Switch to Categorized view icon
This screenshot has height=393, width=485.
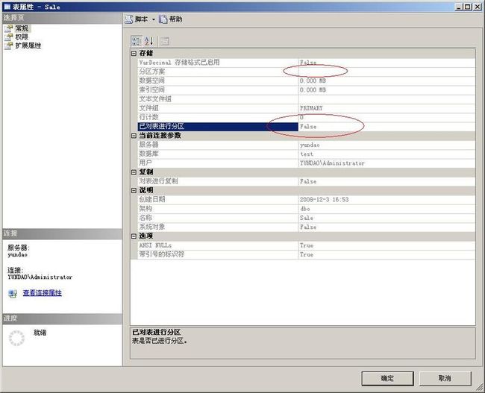(x=137, y=41)
